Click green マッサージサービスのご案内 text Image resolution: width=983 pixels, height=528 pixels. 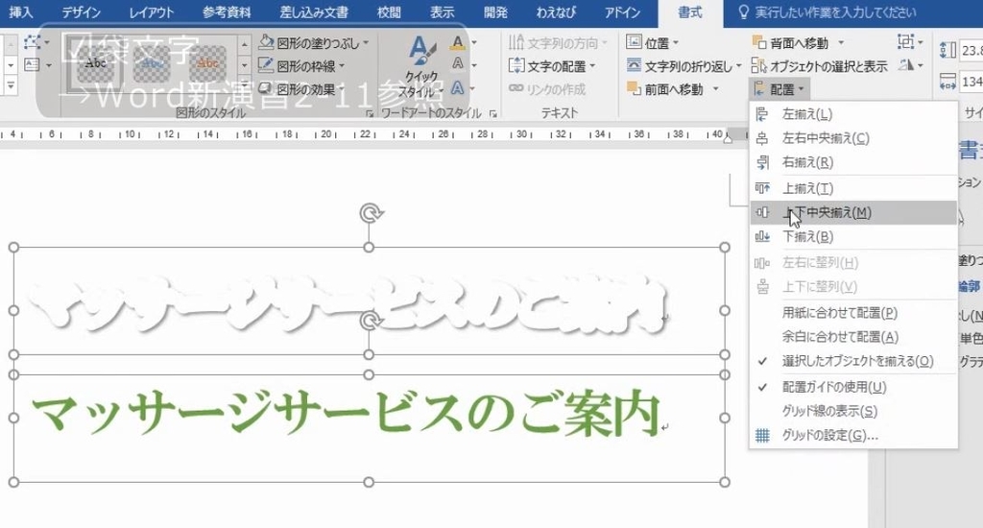pos(346,413)
